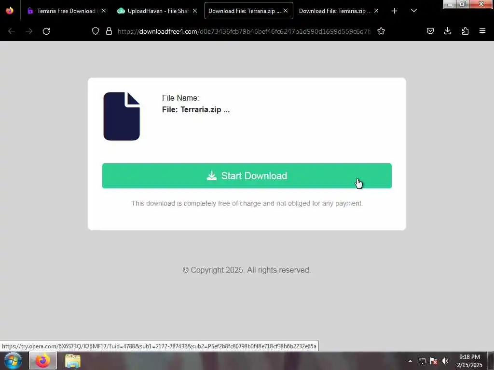
Task: Click the Show Desktop taskbar button
Action: coord(491,360)
